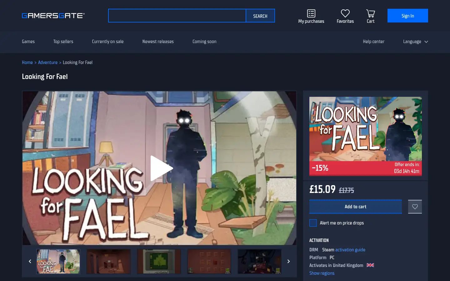Screen dimensions: 450x281
Task: Add game to favorites with heart button
Action: tap(415, 207)
